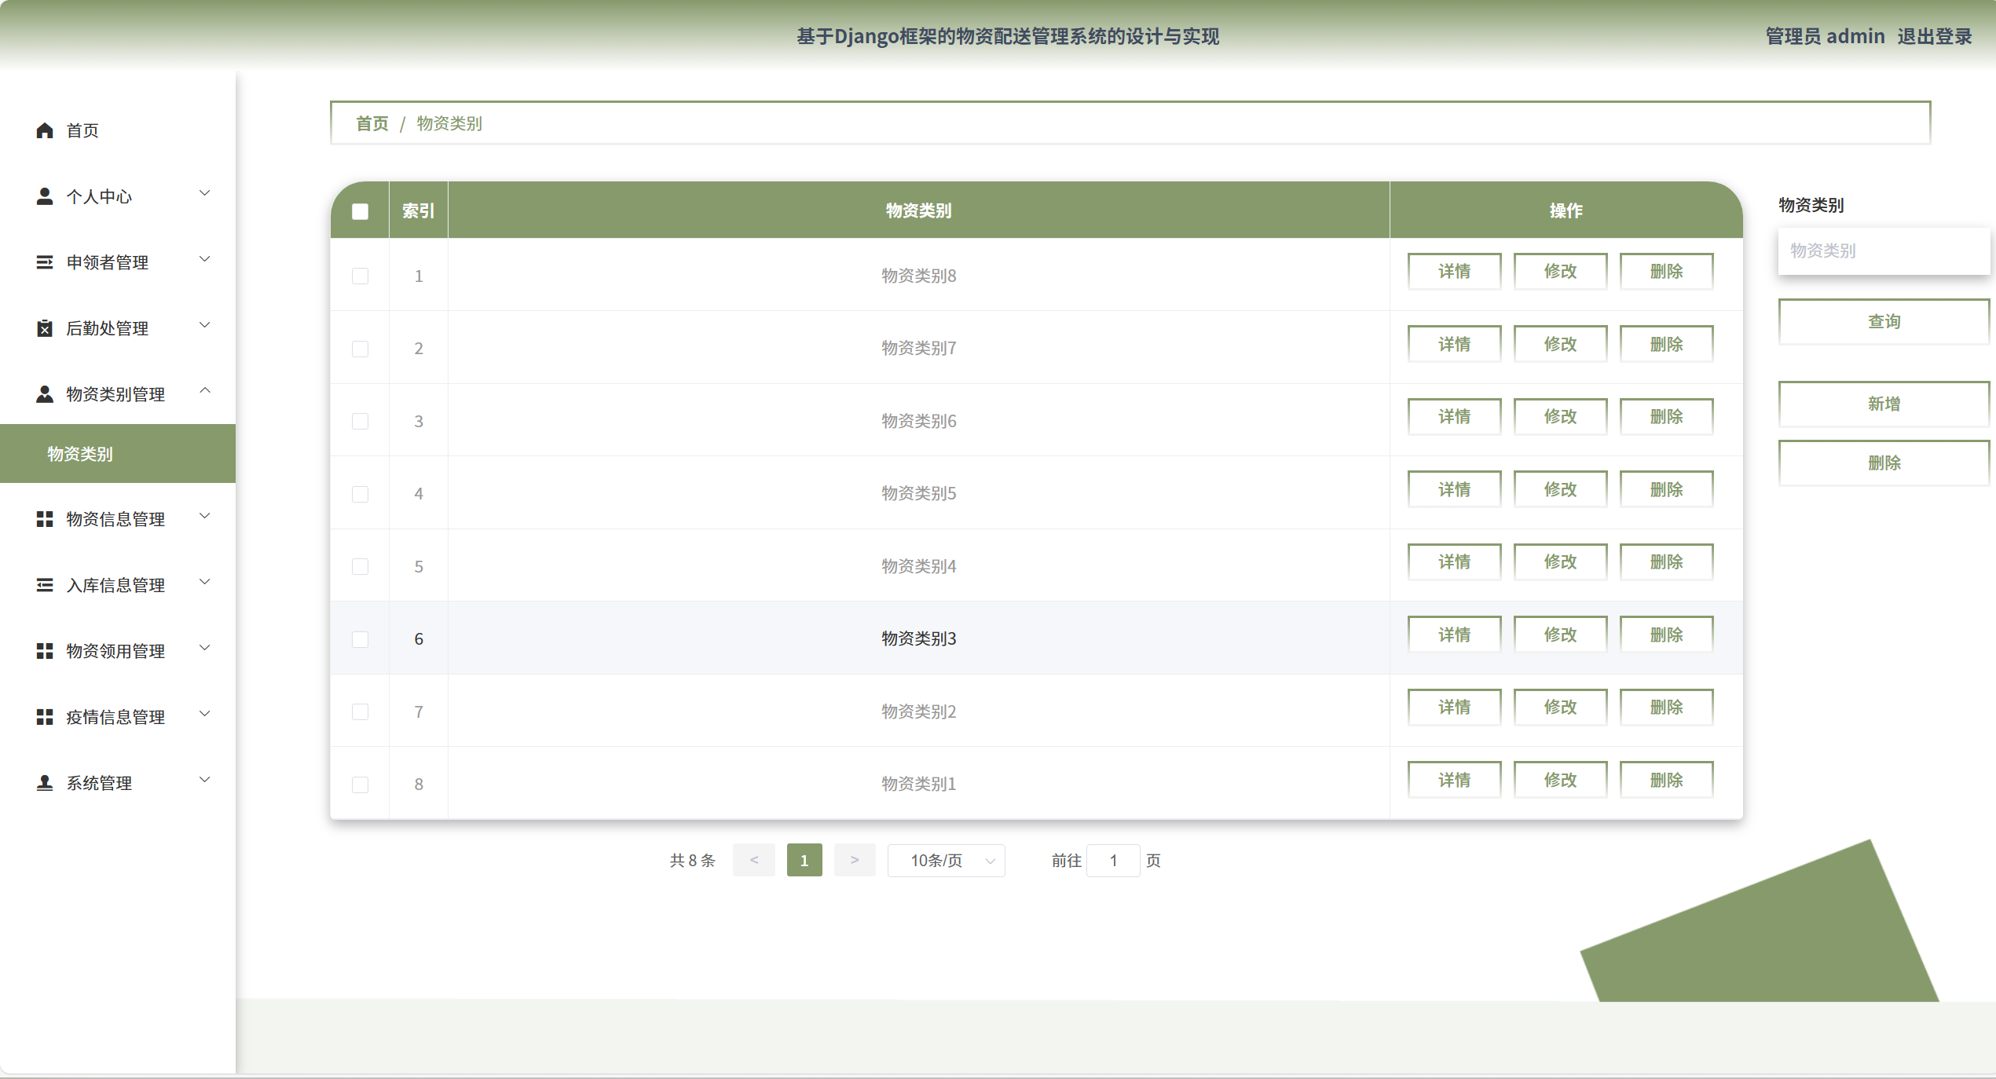Viewport: 1996px width, 1079px height.
Task: Open the 10条/页 page size dropdown
Action: click(946, 861)
